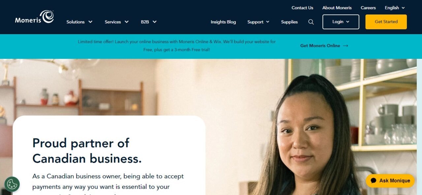
Task: Open the search magnifier icon
Action: [311, 22]
